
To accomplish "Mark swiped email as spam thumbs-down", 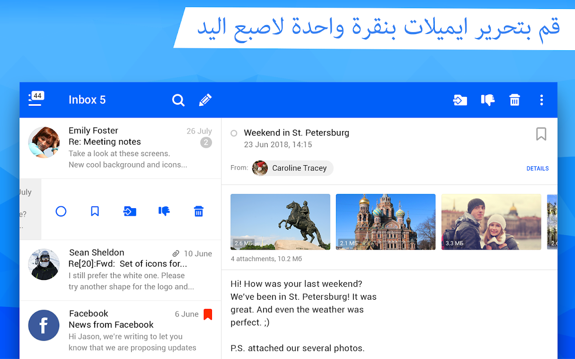I will [164, 211].
